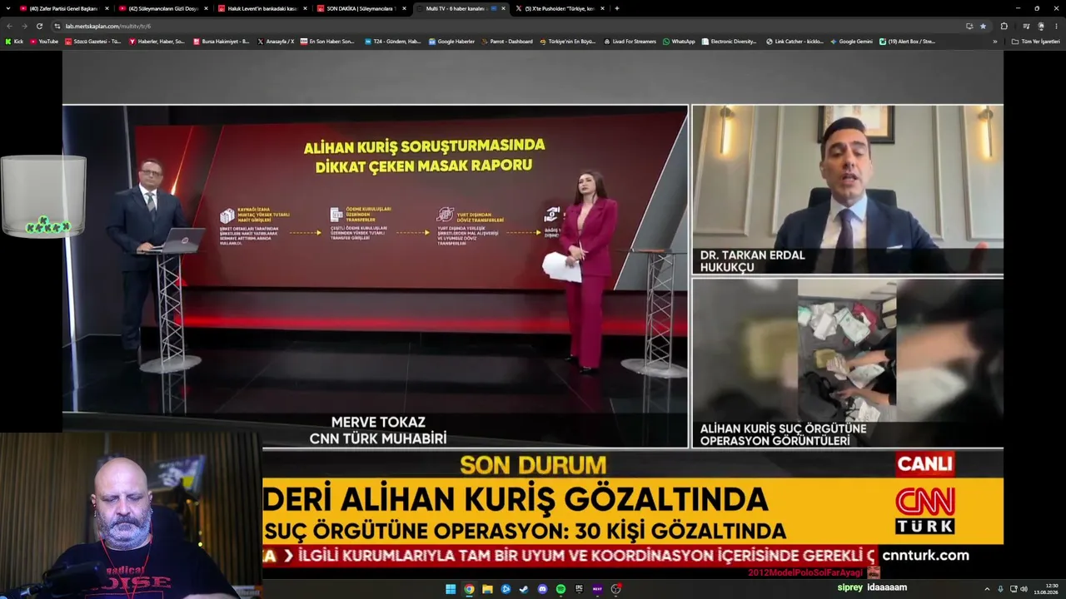Image resolution: width=1066 pixels, height=599 pixels.
Task: Open File Explorer from the taskbar
Action: pos(487,589)
